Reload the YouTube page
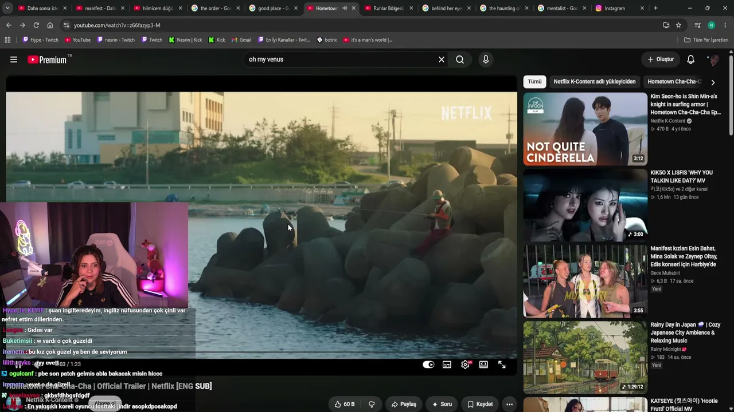This screenshot has height=412, width=734. tap(36, 25)
